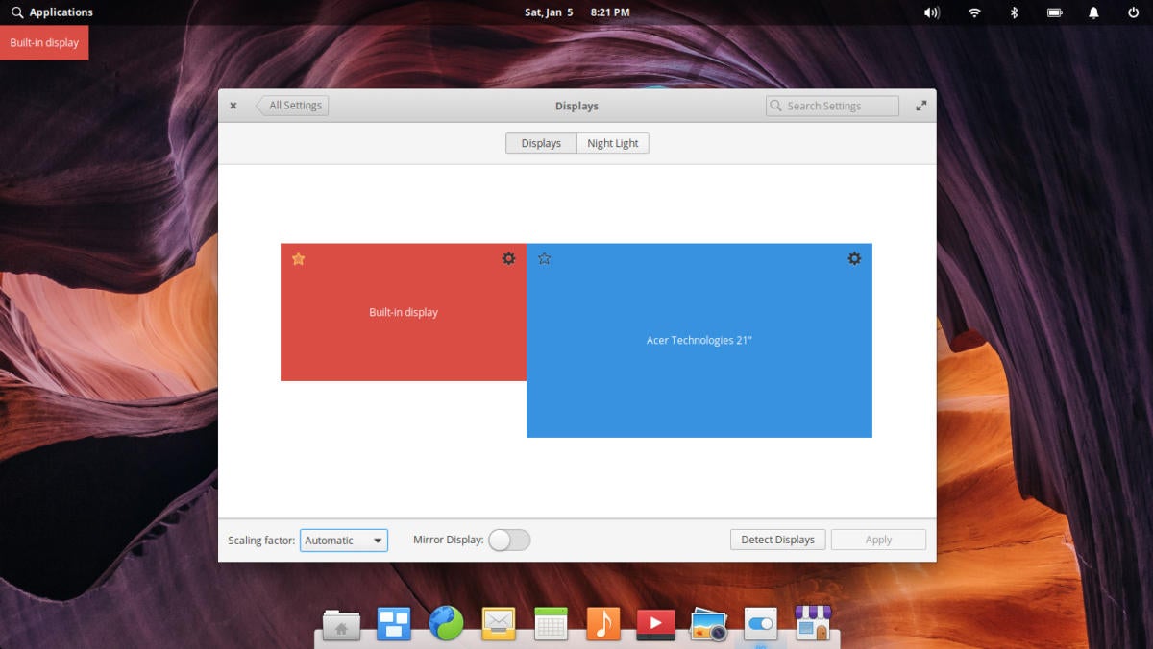
Task: Open Calendar from the dock
Action: pyautogui.click(x=552, y=624)
